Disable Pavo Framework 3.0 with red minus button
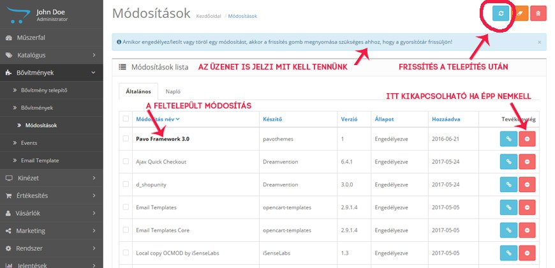 527,138
